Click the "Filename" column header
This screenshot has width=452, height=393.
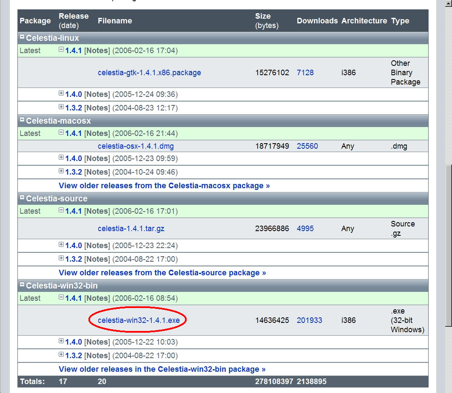tap(115, 21)
